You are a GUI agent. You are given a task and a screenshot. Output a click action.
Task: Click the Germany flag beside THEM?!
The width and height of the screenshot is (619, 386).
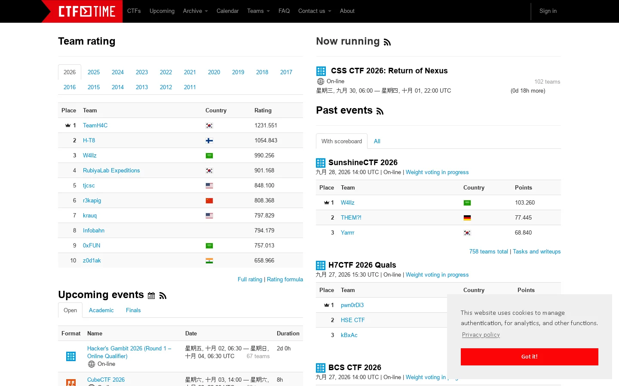(x=467, y=218)
